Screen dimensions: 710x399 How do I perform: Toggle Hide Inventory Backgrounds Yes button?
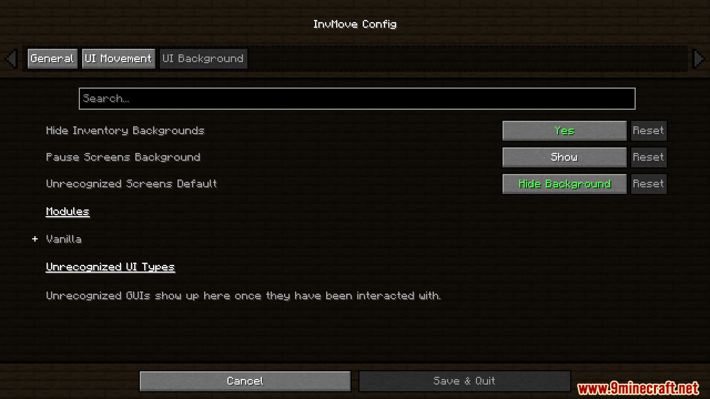pos(564,131)
